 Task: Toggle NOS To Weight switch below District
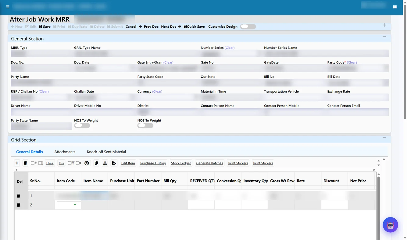pos(145,125)
